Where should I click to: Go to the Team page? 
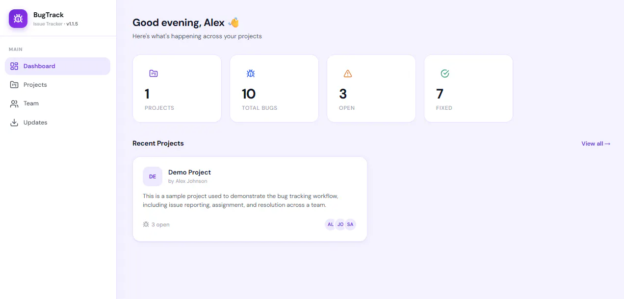(x=57, y=103)
